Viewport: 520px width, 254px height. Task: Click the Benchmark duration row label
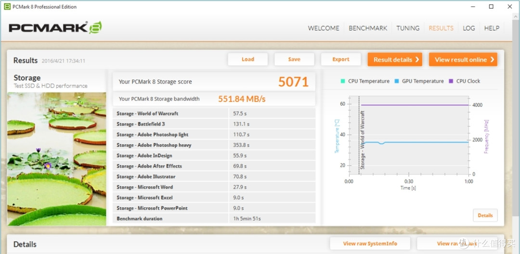140,218
